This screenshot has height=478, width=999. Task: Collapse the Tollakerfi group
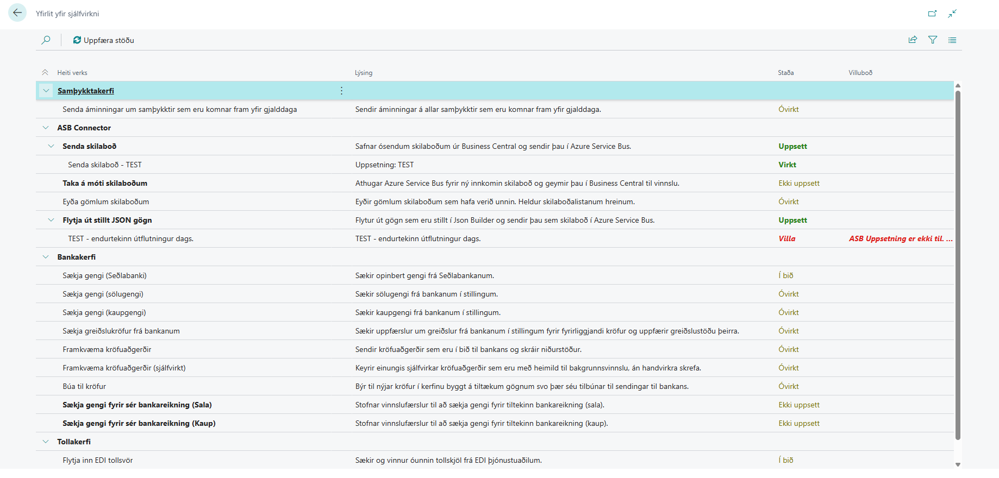click(x=46, y=442)
